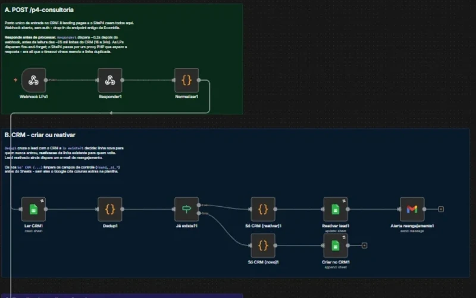
Task: Add node after Criar no CRM1 via plus button
Action: click(x=364, y=246)
